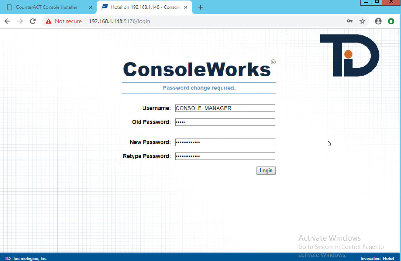Focus the Username field
Viewport: 401px width, 261px height.
pos(225,108)
